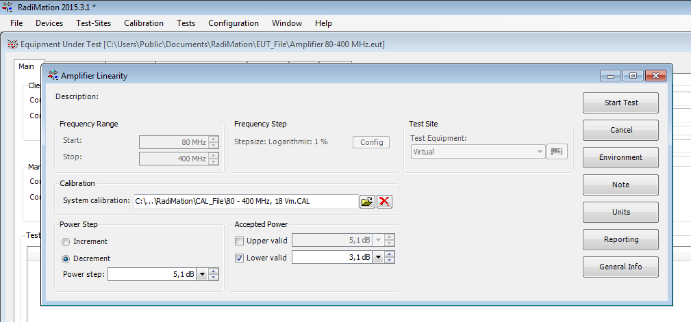The width and height of the screenshot is (691, 322).
Task: Select the Main tab in EUT window
Action: pos(26,66)
